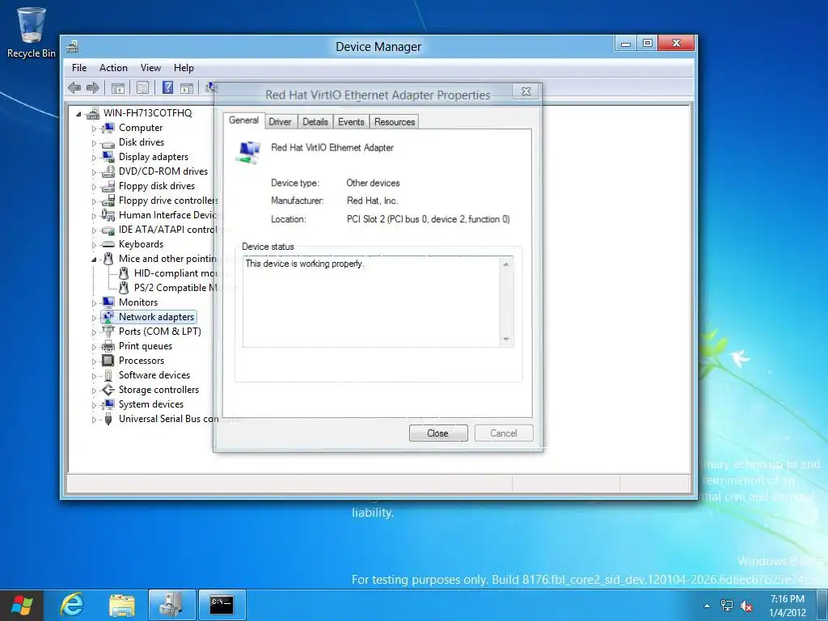Image resolution: width=828 pixels, height=621 pixels.
Task: Click the Back arrow in Device Manager toolbar
Action: pos(74,87)
